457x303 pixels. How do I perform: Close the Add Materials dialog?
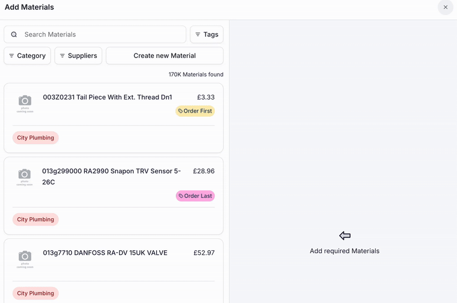coord(445,8)
